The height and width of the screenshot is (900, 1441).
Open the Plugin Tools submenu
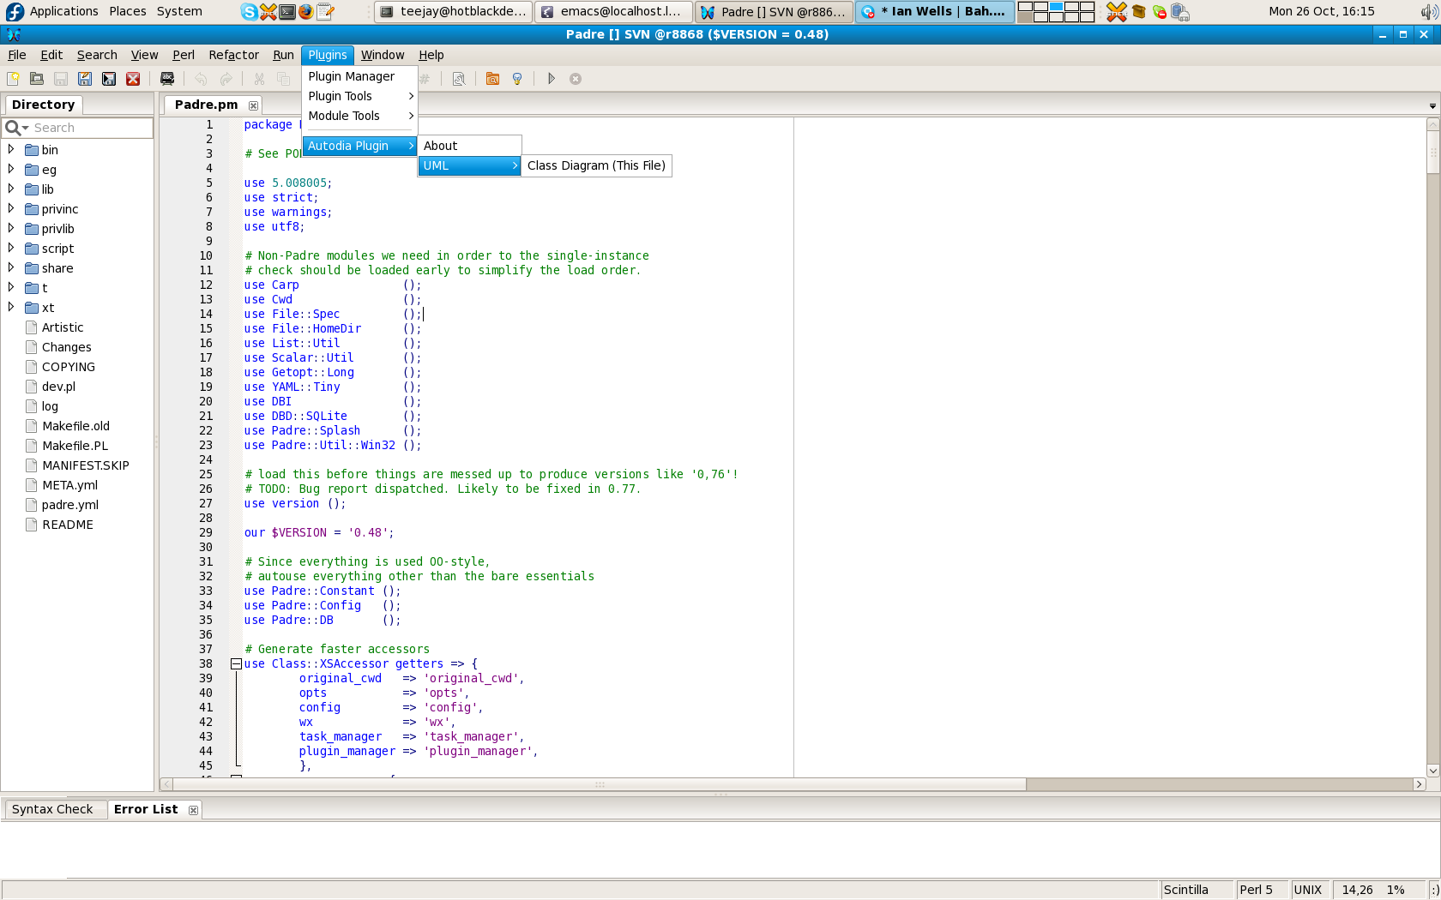[359, 96]
